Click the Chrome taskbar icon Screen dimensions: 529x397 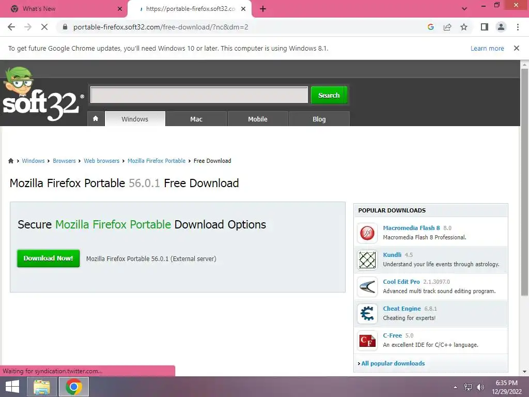[74, 387]
